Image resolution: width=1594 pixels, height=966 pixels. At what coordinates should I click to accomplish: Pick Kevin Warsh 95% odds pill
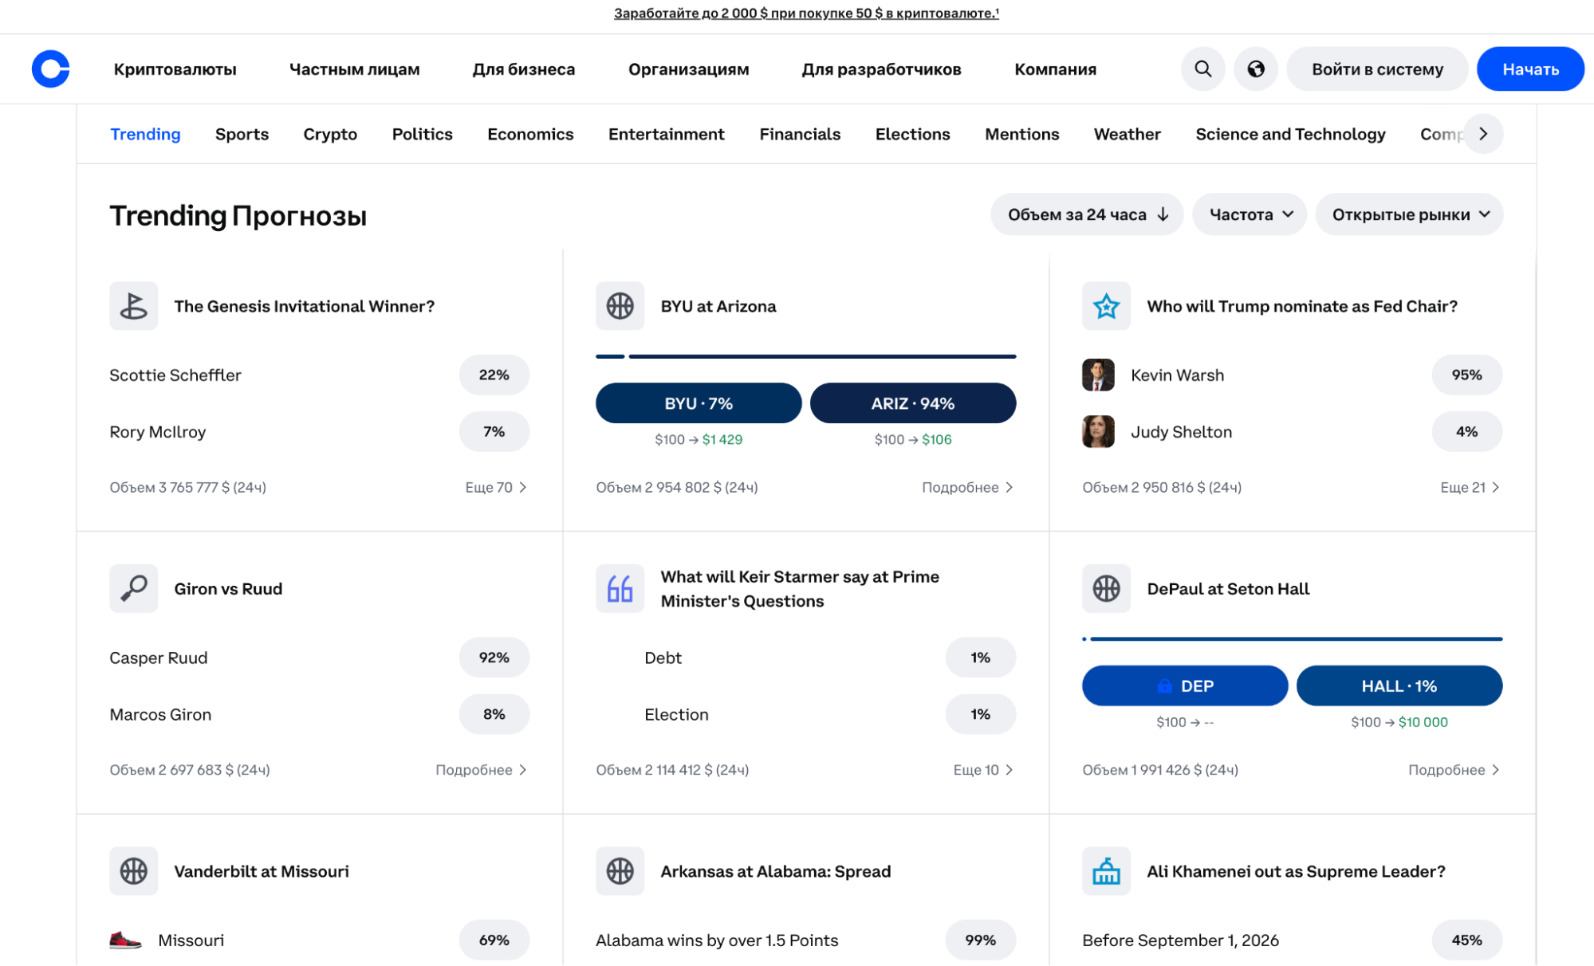coord(1466,375)
